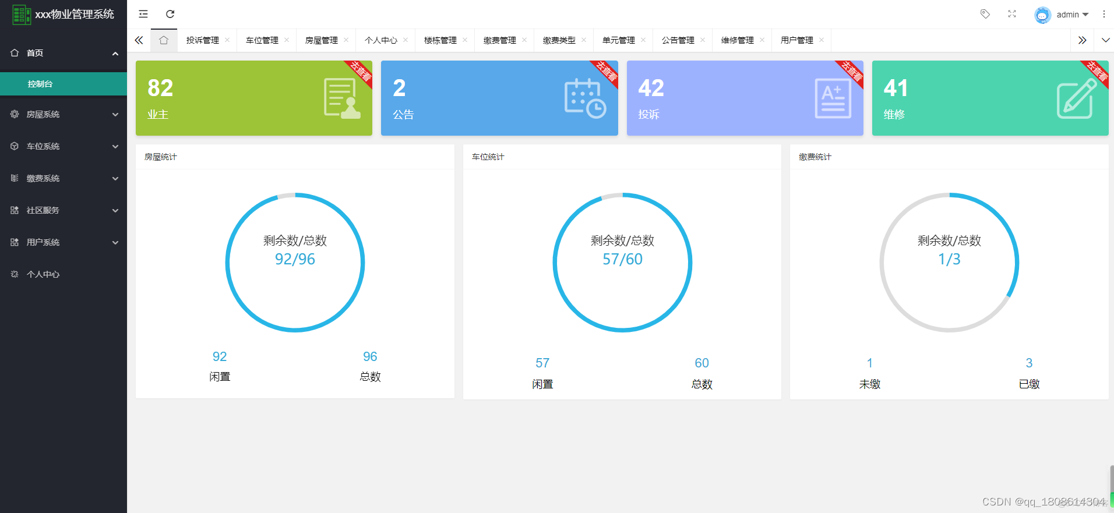
Task: Open the tag note icon in header
Action: [x=985, y=14]
